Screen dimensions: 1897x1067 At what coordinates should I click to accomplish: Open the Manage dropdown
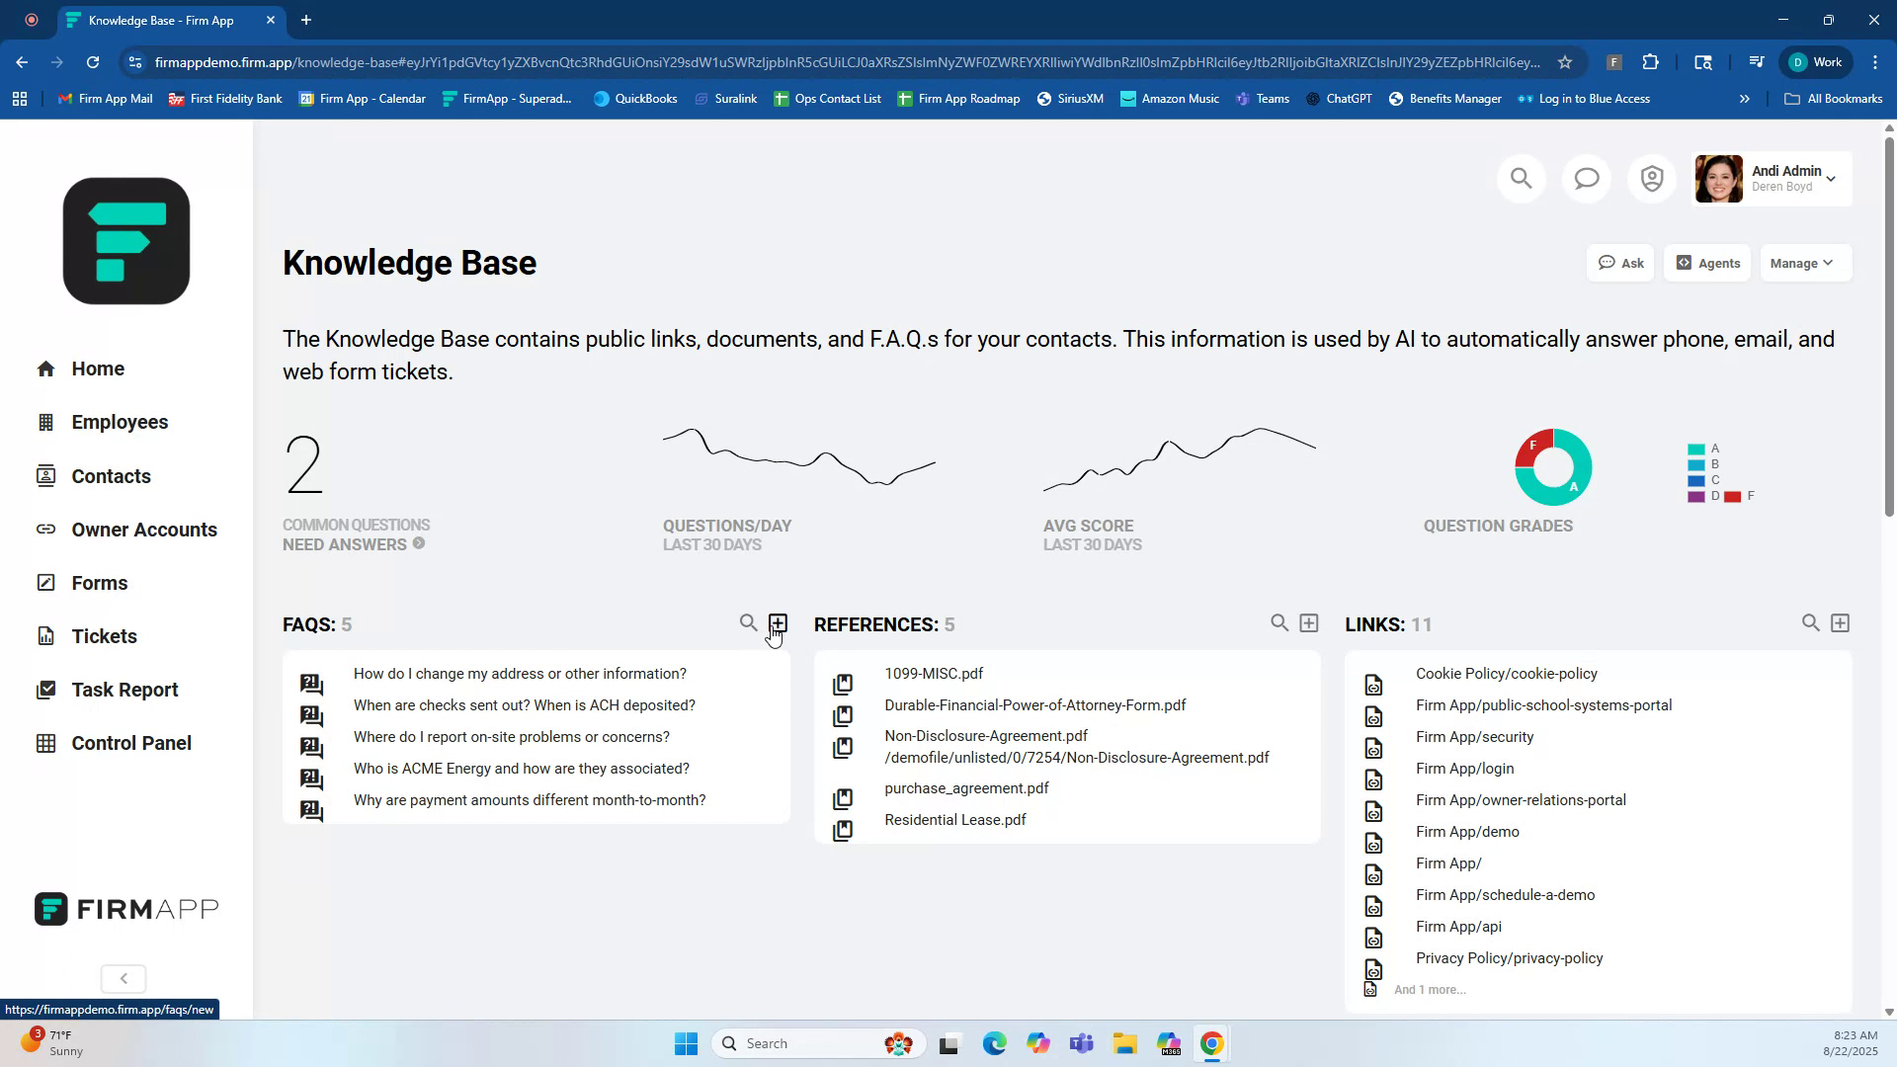pyautogui.click(x=1803, y=263)
